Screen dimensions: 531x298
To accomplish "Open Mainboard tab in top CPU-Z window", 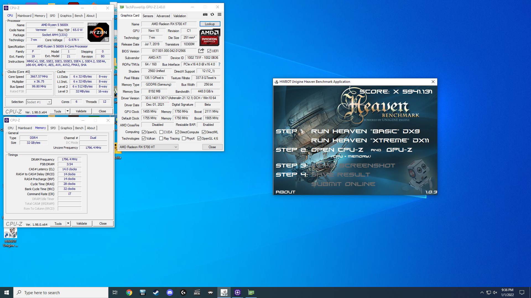I will (24, 16).
